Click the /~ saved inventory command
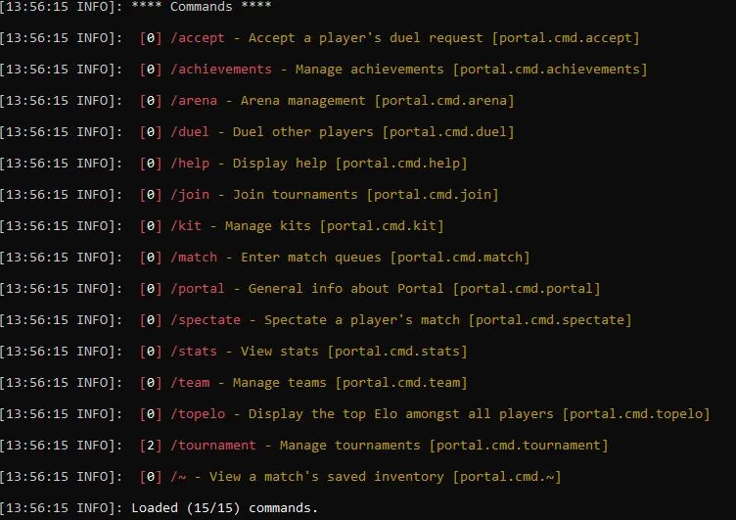 178,477
